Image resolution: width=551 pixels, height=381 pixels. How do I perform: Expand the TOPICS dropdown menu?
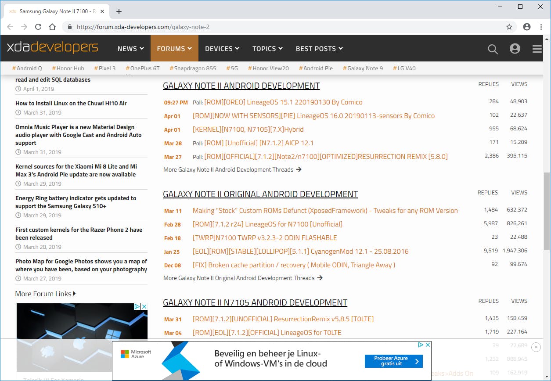click(x=267, y=49)
